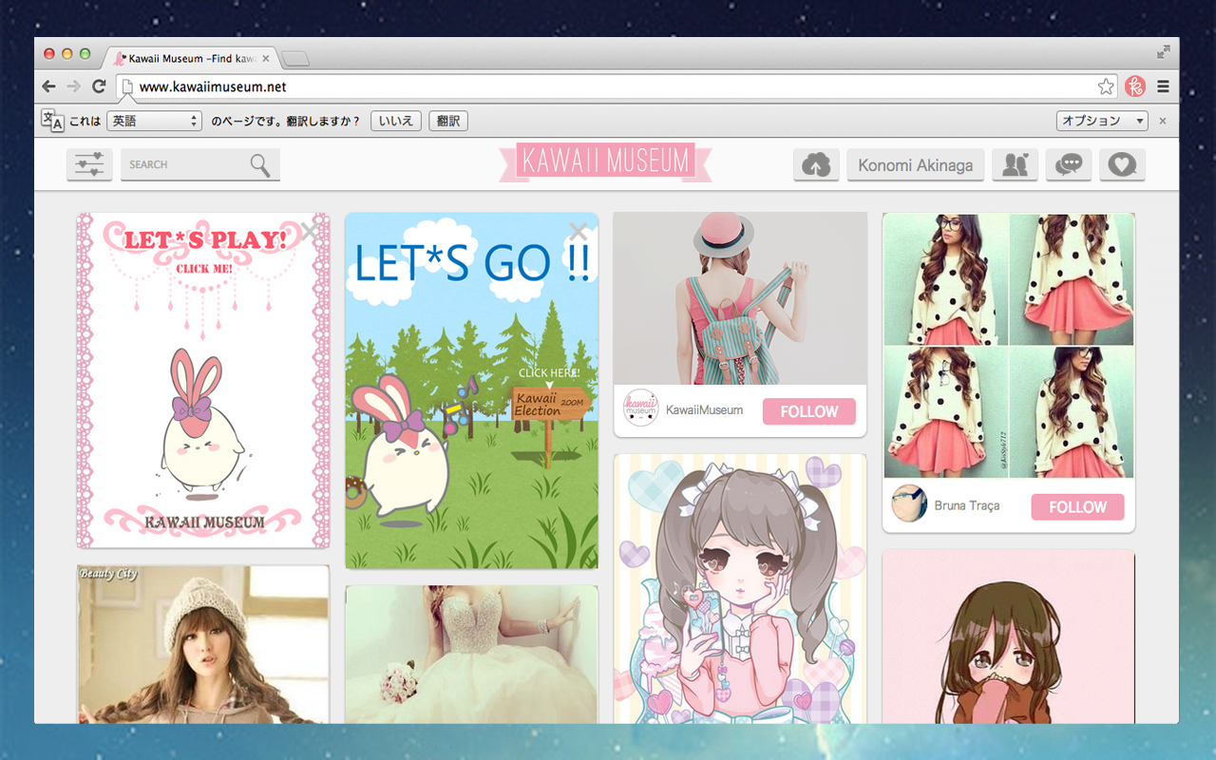Select the filter sliders with hearts icon
Screen dimensions: 1216x760
(x=89, y=165)
